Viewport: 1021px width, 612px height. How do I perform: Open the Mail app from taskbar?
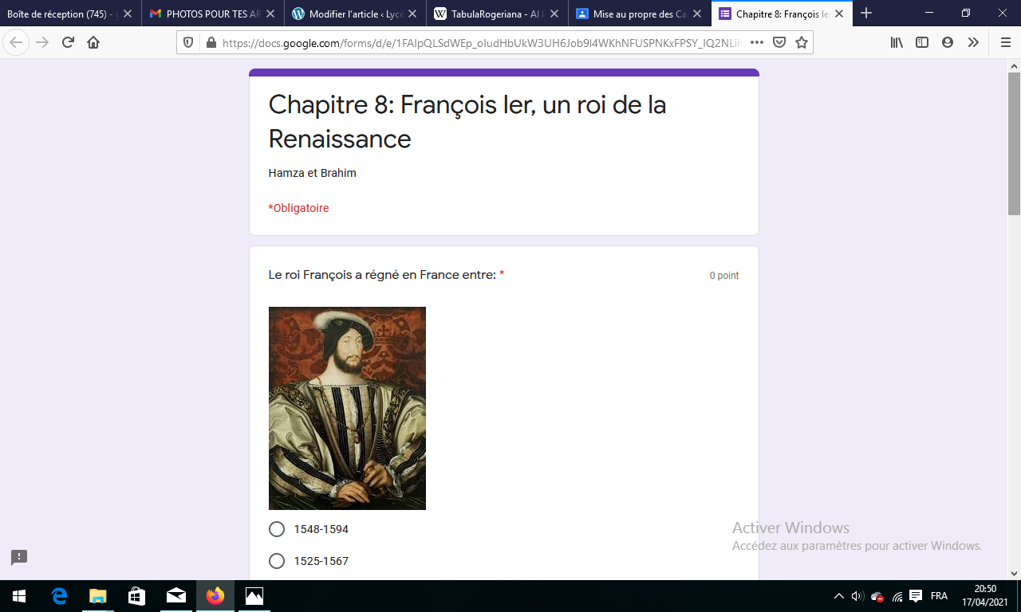click(x=175, y=596)
